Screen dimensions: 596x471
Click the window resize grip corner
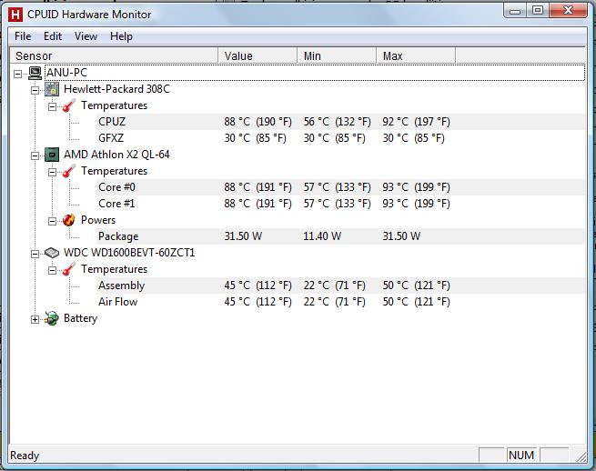581,456
